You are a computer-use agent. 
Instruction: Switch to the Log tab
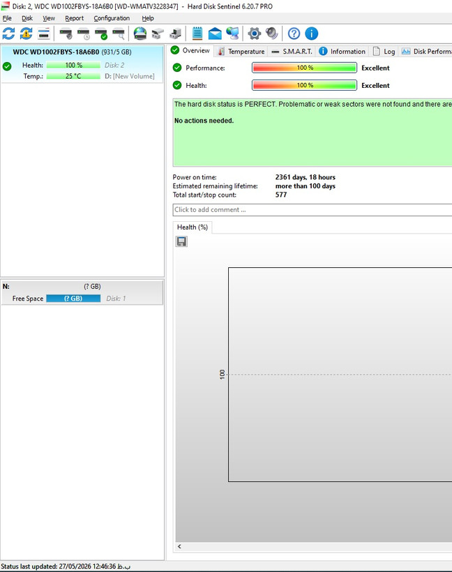tap(384, 52)
